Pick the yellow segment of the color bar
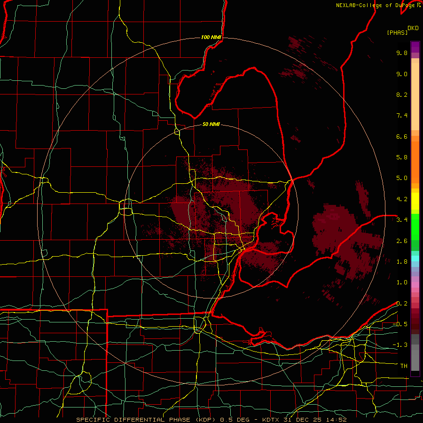 [x=415, y=201]
